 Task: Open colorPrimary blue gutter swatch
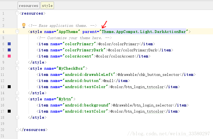pyautogui.click(x=9, y=44)
